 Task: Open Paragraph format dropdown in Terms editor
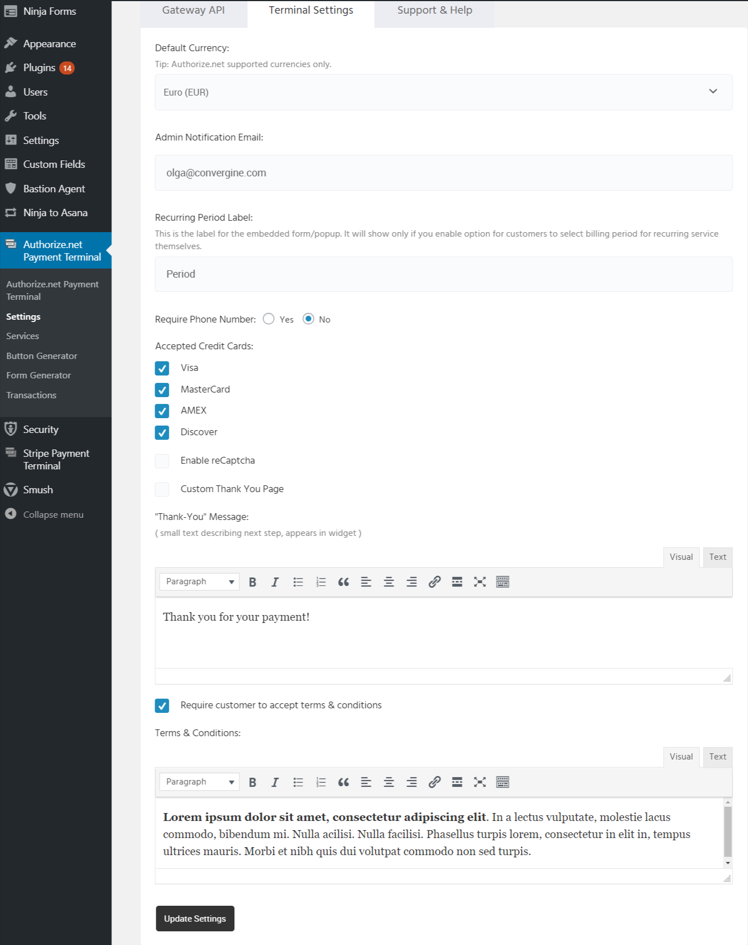(x=199, y=782)
